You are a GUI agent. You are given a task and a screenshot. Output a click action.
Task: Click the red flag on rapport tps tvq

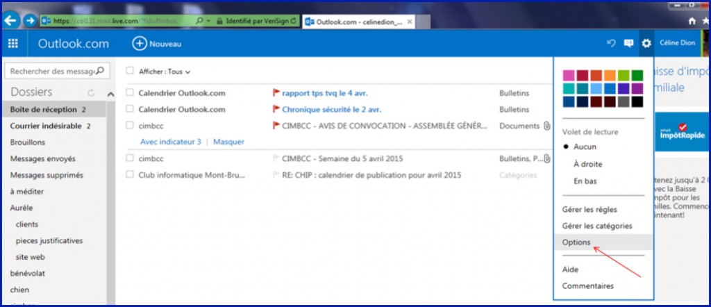(x=276, y=92)
